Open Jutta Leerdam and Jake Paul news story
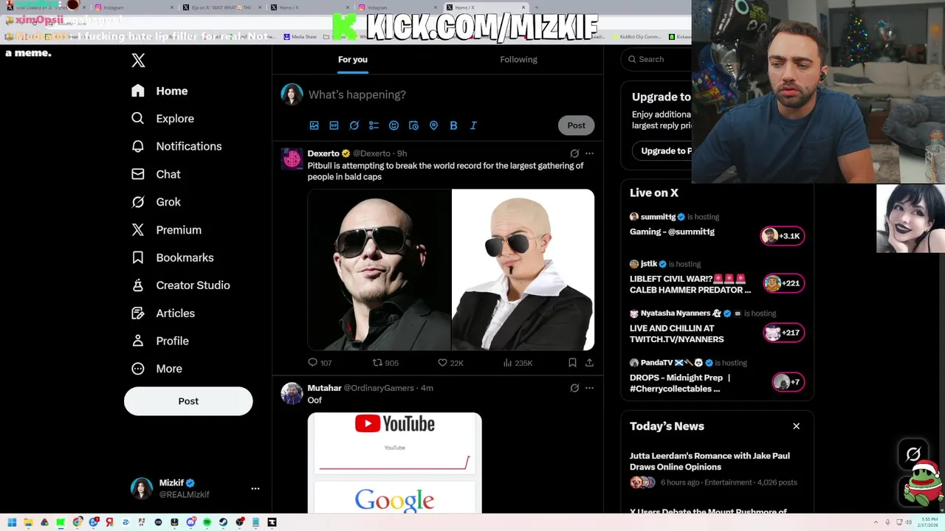945x531 pixels. [x=709, y=461]
